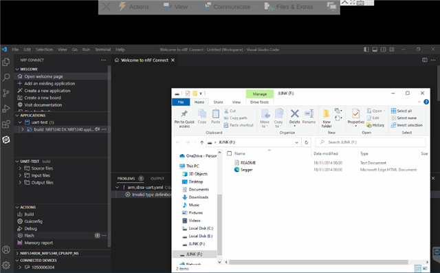The image size is (440, 273).
Task: Collapse the WELCOME section
Action: (x=17, y=69)
